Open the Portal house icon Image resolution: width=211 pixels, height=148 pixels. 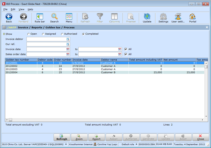[x=193, y=17]
